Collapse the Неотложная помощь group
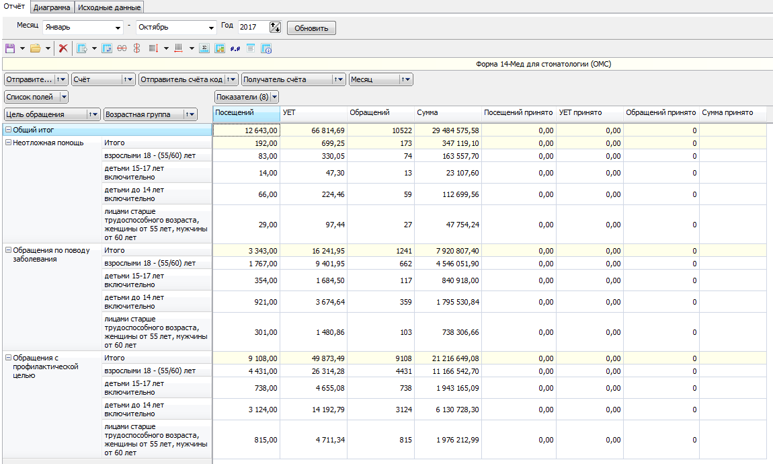This screenshot has width=773, height=464. tap(8, 143)
